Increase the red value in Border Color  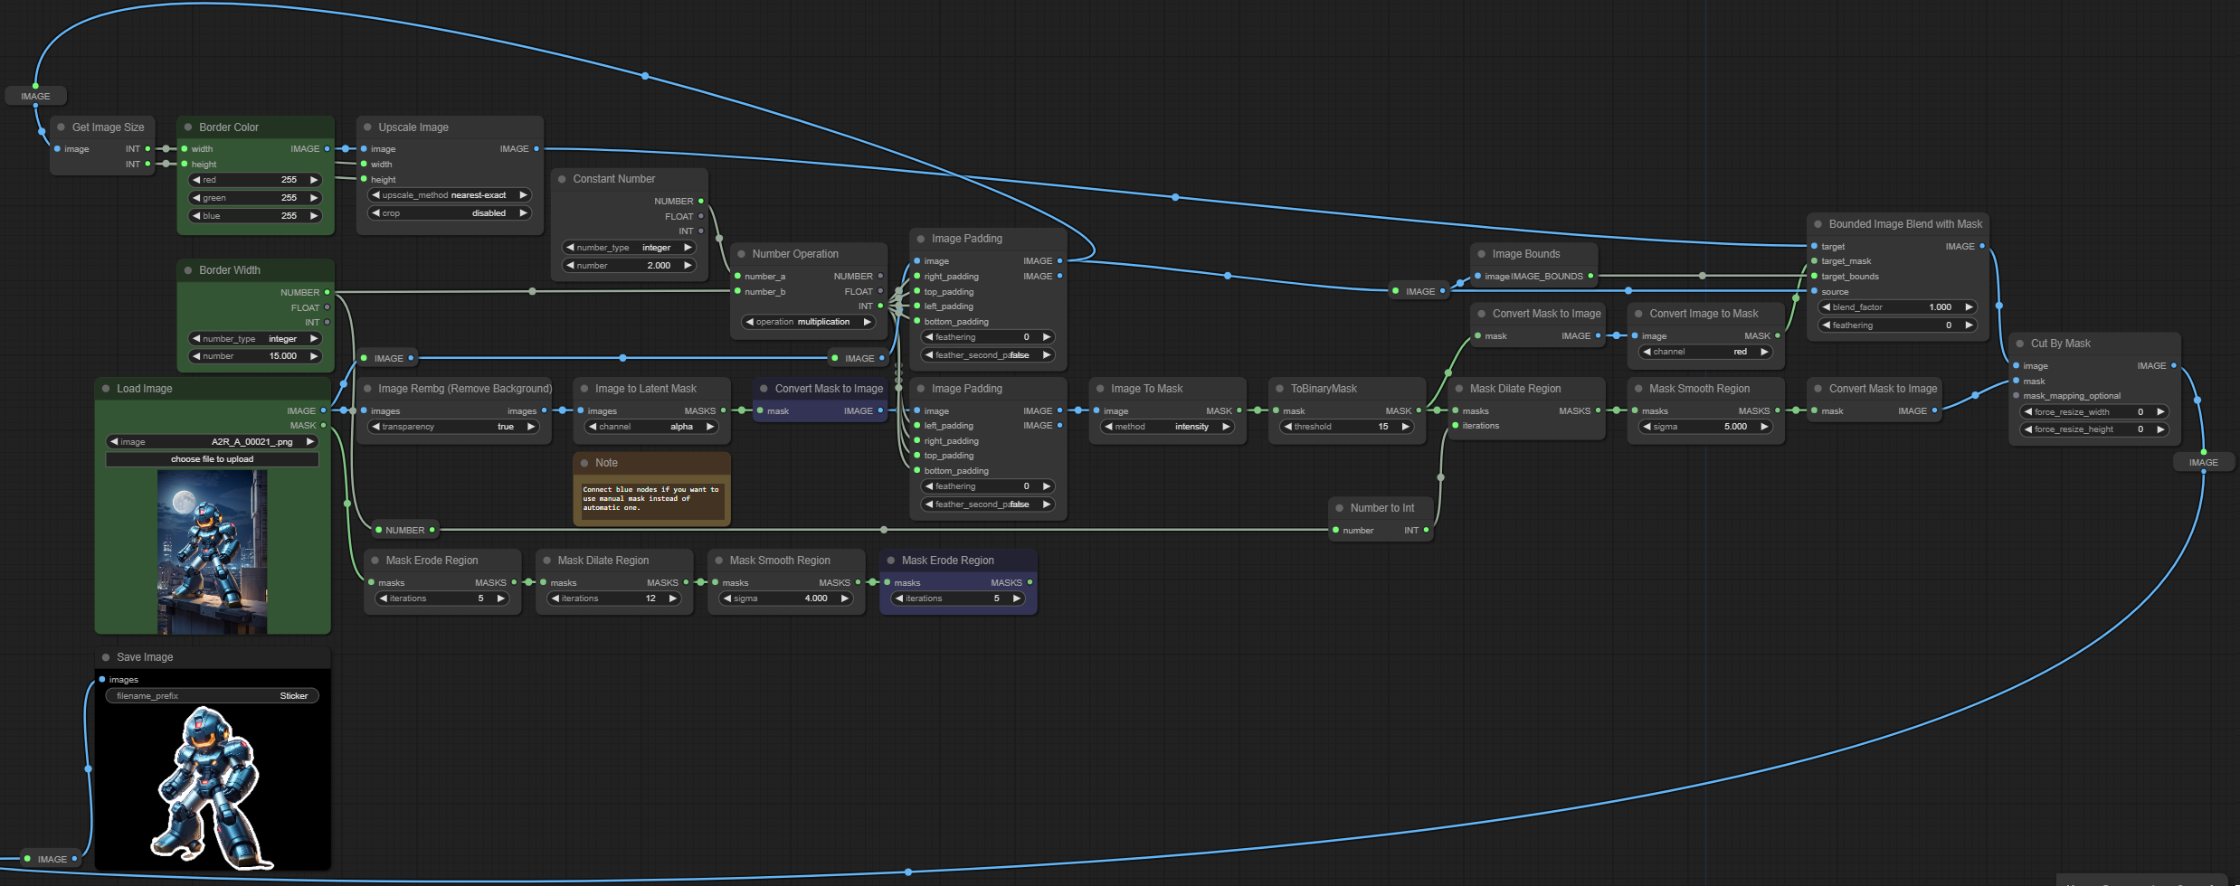click(314, 180)
